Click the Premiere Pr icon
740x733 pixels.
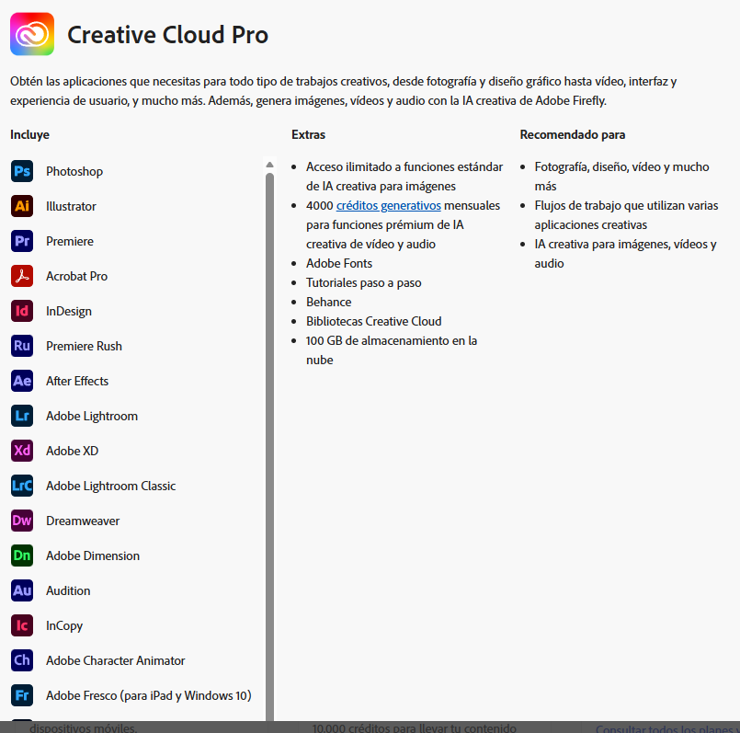22,241
